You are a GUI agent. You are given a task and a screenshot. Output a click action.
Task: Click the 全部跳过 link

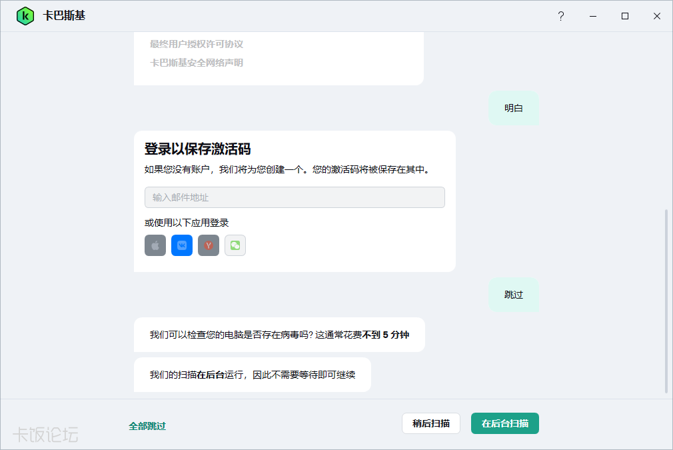click(x=147, y=426)
